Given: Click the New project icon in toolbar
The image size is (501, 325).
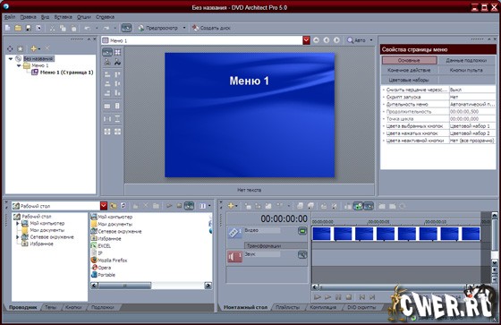Looking at the screenshot, I should [8, 28].
